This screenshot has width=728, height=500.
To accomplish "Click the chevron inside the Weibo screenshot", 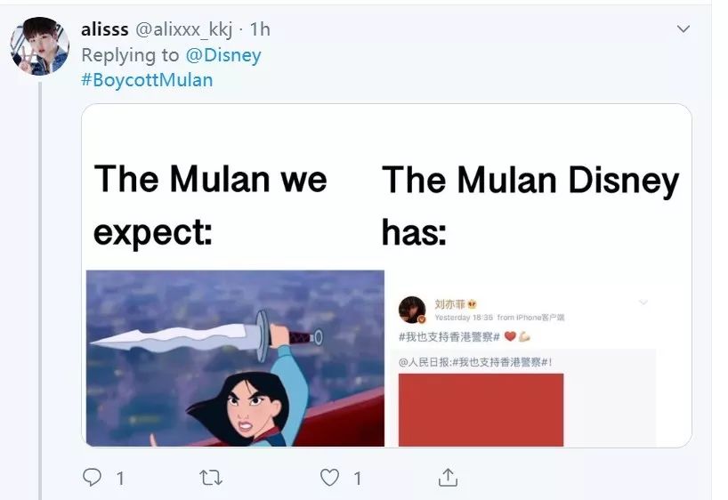I will coord(643,303).
